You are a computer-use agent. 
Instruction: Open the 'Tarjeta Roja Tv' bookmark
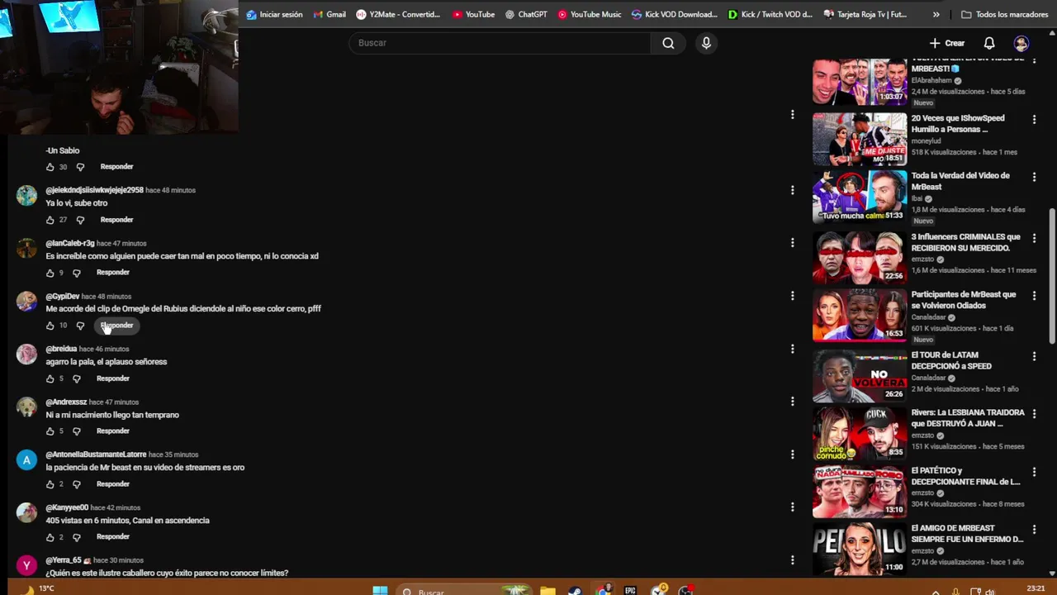point(865,14)
